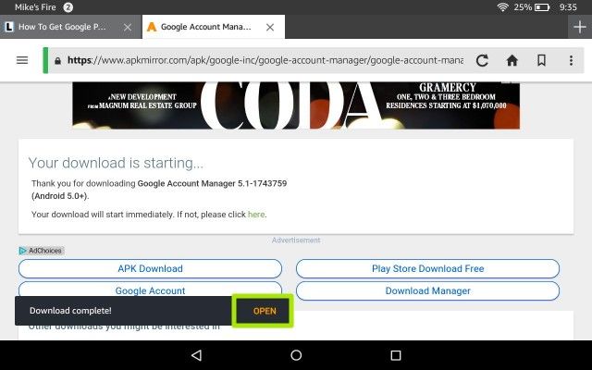The width and height of the screenshot is (592, 370).
Task: Tap the recent apps square button
Action: click(395, 355)
